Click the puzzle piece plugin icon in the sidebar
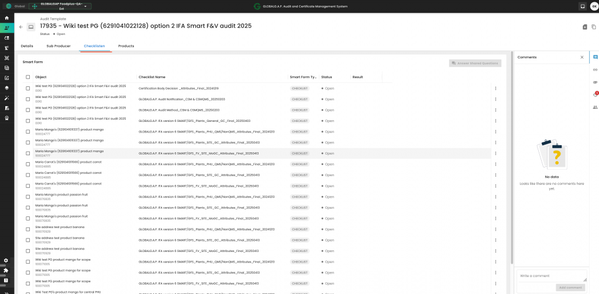Viewport: 599px width, 294px height. click(6, 270)
